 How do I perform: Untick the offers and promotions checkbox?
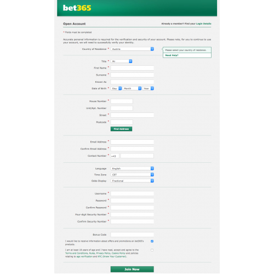click(152, 241)
